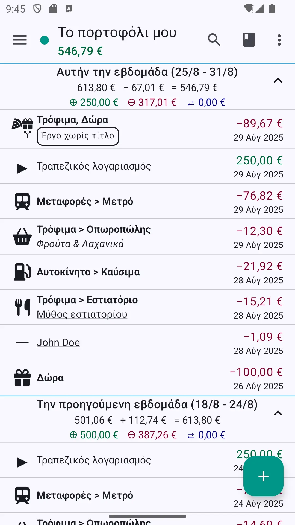Viewport: 295px width, 525px height.
Task: Open the split transaction Τρόφιμα, Δώρα
Action: click(x=147, y=129)
